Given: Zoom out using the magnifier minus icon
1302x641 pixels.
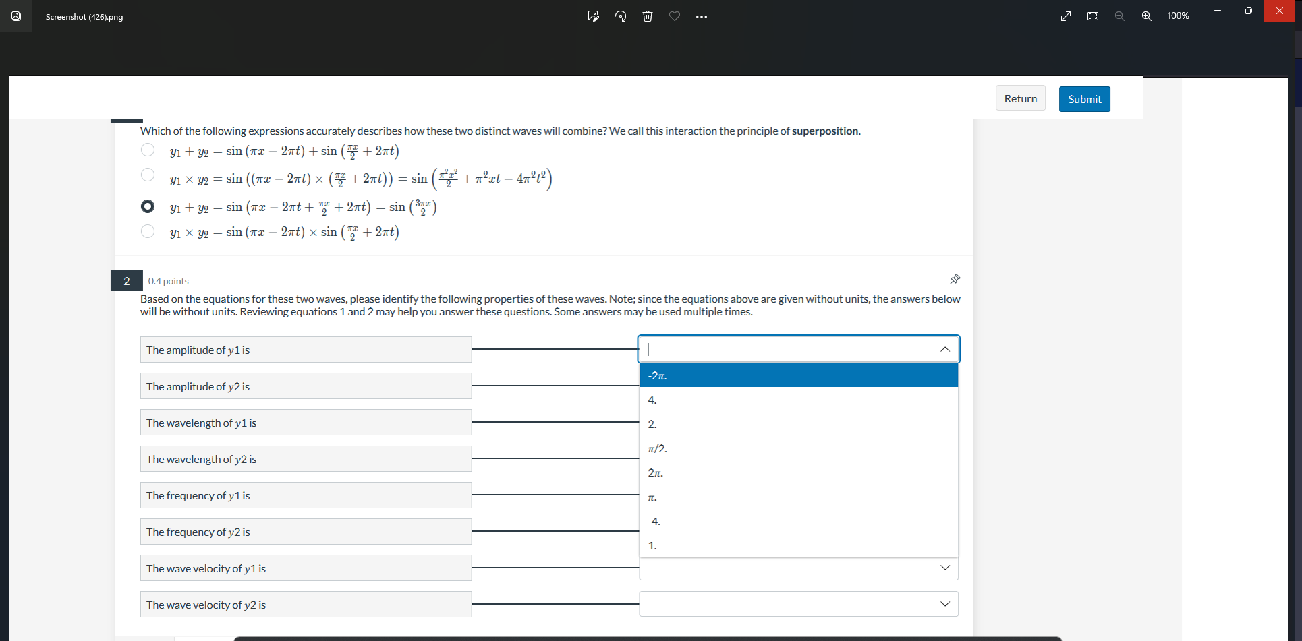Looking at the screenshot, I should coord(1120,16).
